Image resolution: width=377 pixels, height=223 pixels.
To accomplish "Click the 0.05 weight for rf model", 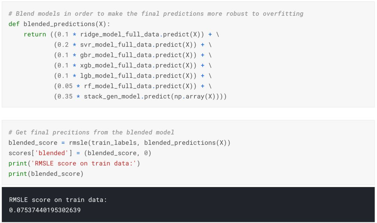I will [x=65, y=86].
